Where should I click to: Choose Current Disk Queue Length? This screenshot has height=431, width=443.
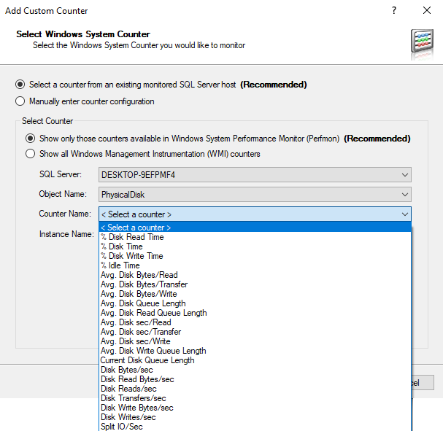pos(147,360)
